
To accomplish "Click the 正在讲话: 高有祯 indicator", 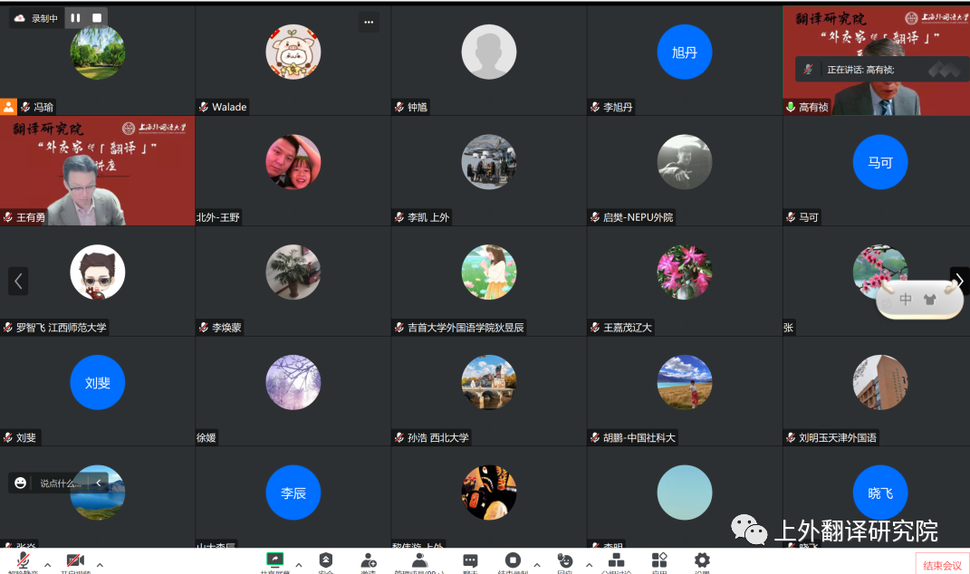I will tap(860, 70).
